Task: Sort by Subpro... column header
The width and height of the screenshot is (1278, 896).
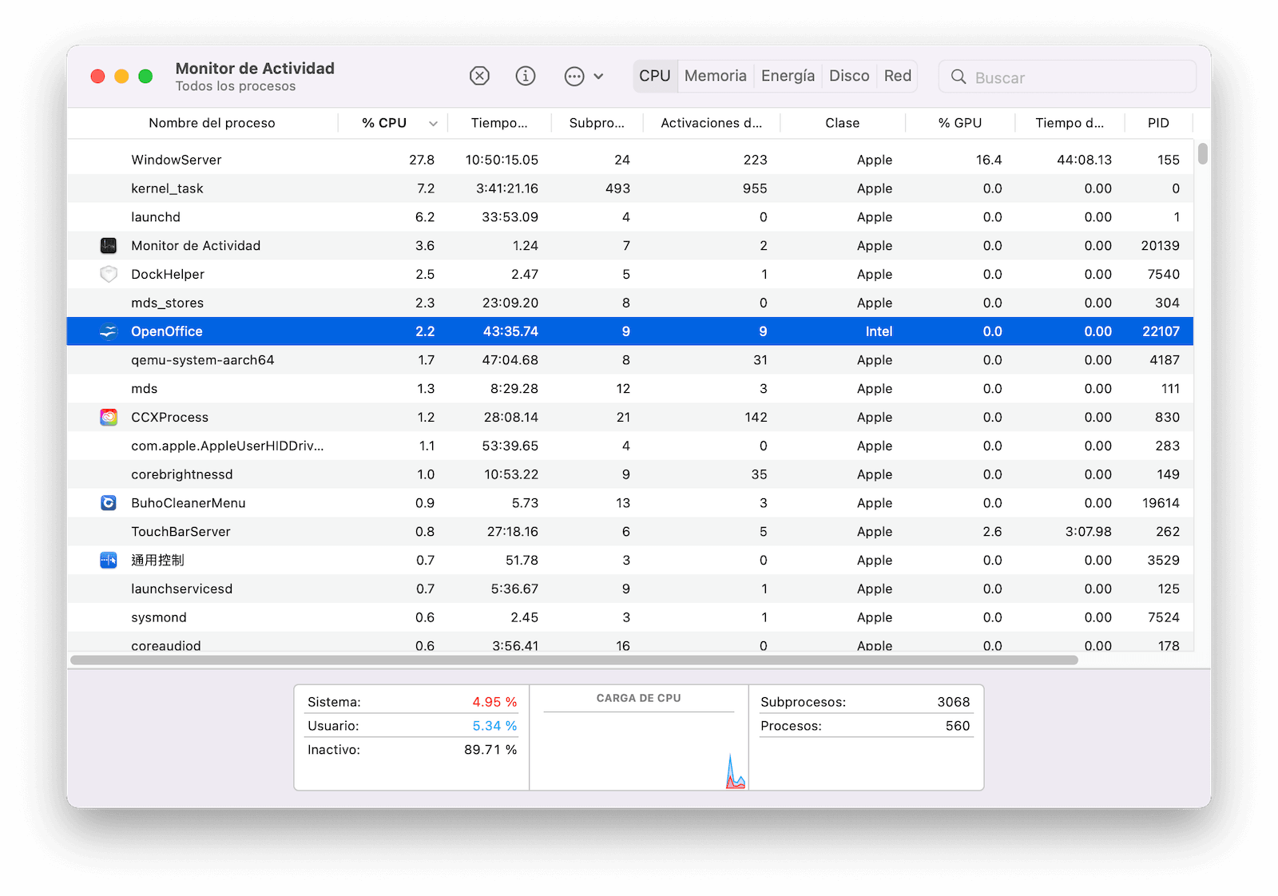Action: click(x=597, y=123)
